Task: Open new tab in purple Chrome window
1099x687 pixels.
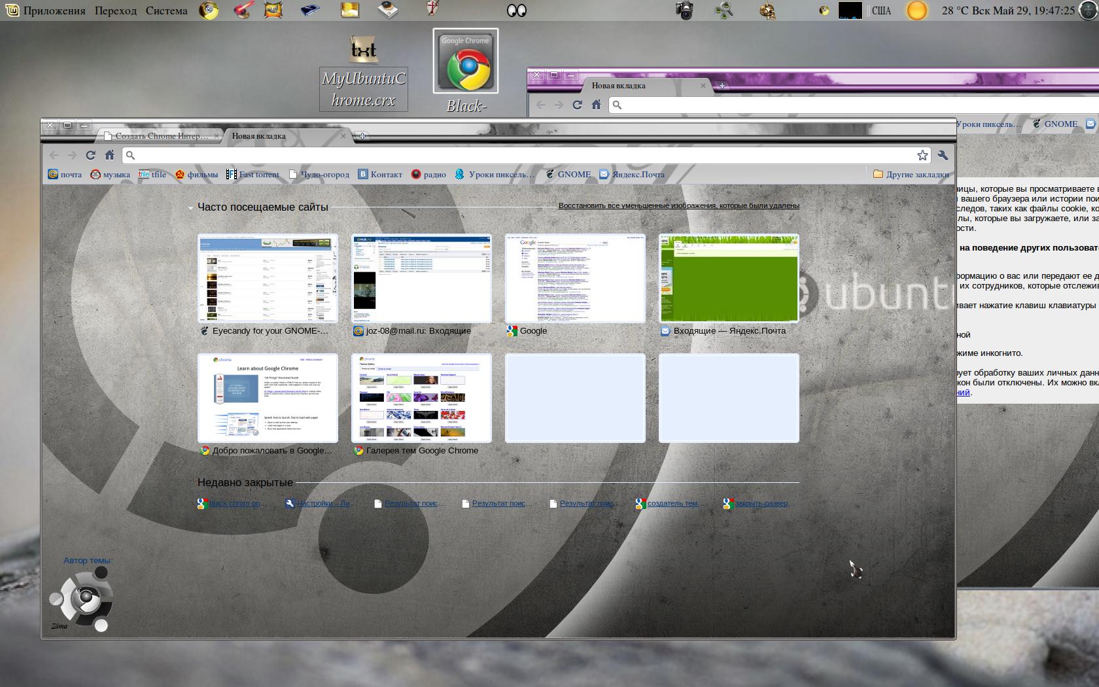Action: tap(722, 86)
